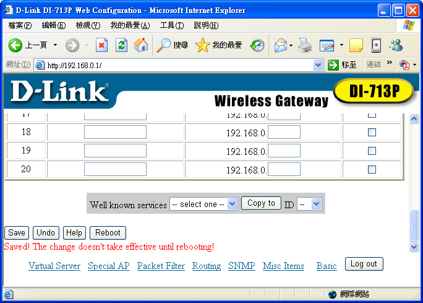Open the Adobe PDF dropdown arrow

(414, 65)
